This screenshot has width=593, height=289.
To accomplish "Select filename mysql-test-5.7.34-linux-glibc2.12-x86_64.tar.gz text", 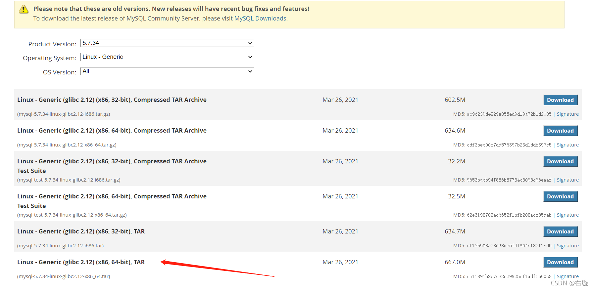I will [x=72, y=215].
